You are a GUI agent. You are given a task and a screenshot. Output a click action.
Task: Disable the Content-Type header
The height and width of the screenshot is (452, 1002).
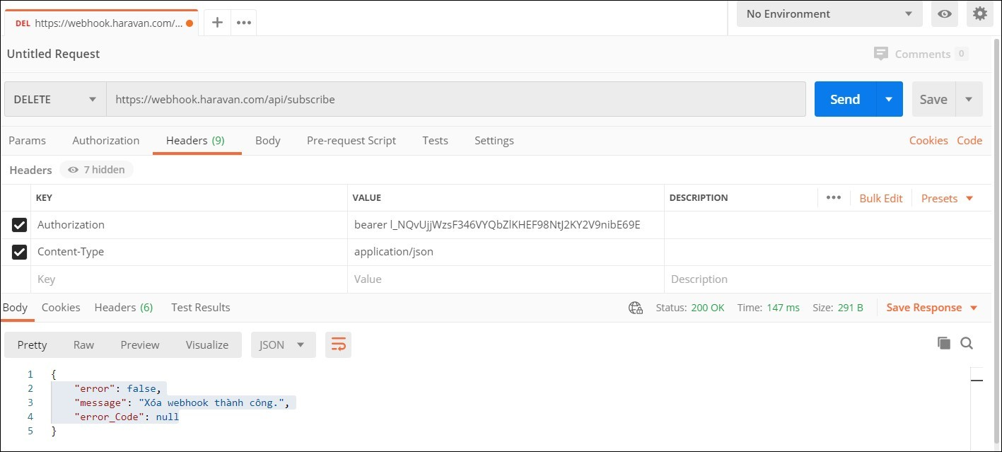point(18,252)
